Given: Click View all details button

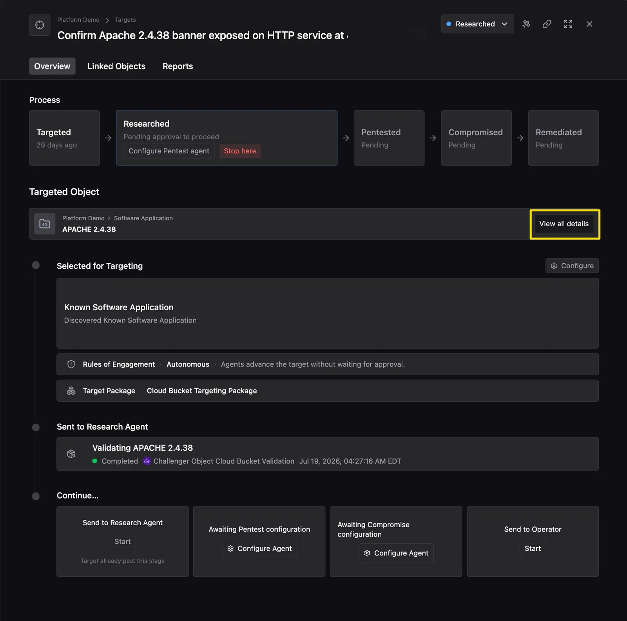Looking at the screenshot, I should [564, 224].
